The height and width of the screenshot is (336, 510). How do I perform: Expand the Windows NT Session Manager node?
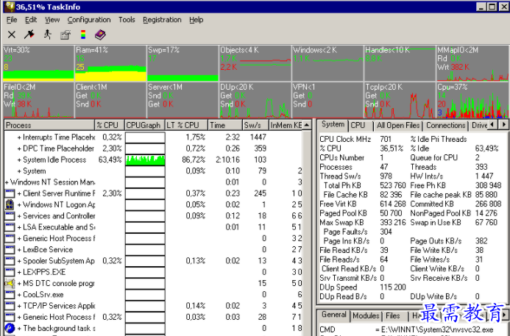tap(7, 182)
